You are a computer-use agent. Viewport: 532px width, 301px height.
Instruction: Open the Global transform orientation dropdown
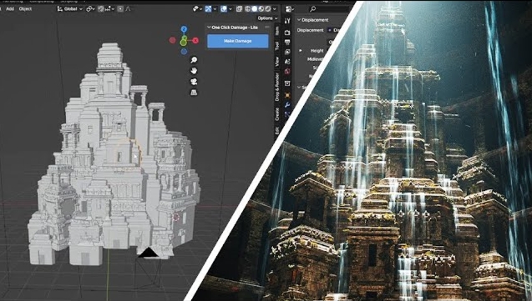(x=70, y=9)
